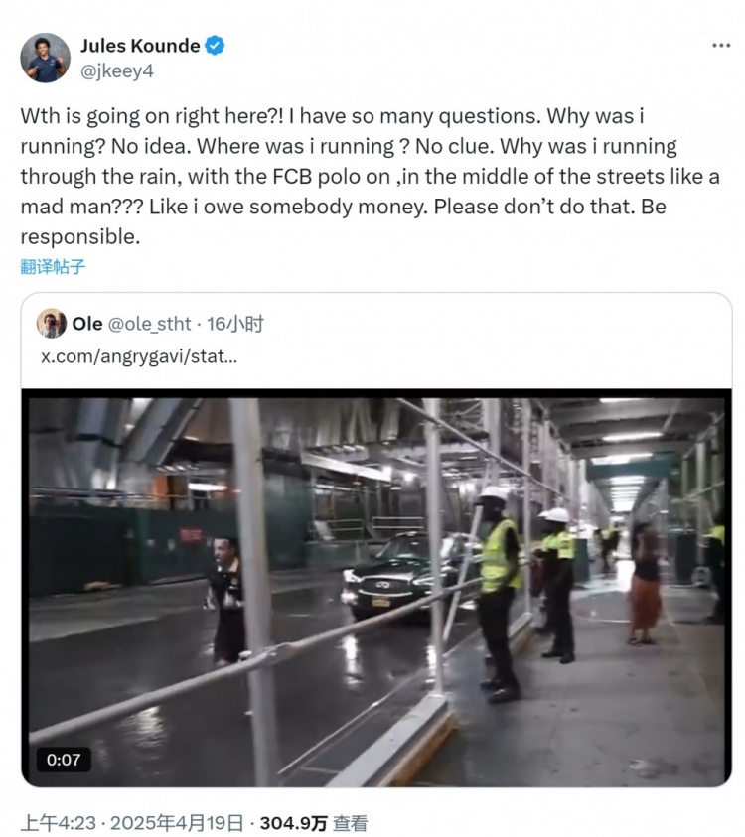Open the @ole_stht handle

149,324
